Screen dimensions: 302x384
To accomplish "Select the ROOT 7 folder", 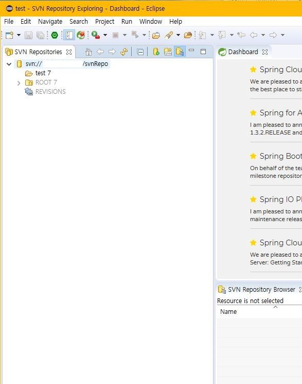I will coord(46,82).
